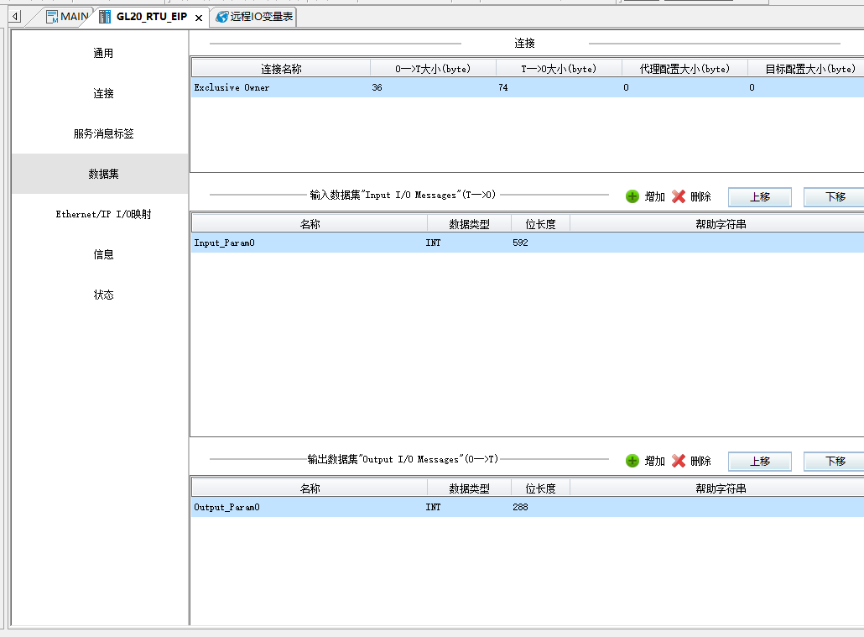Select the Output_Param0 row

[226, 508]
